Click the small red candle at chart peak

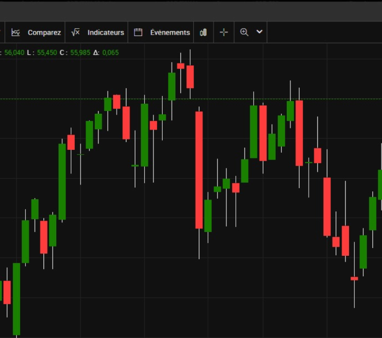[x=181, y=66]
